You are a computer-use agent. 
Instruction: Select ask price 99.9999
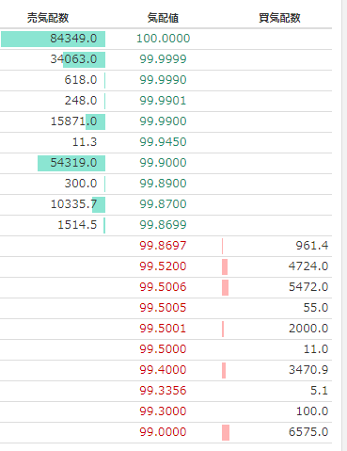(164, 59)
